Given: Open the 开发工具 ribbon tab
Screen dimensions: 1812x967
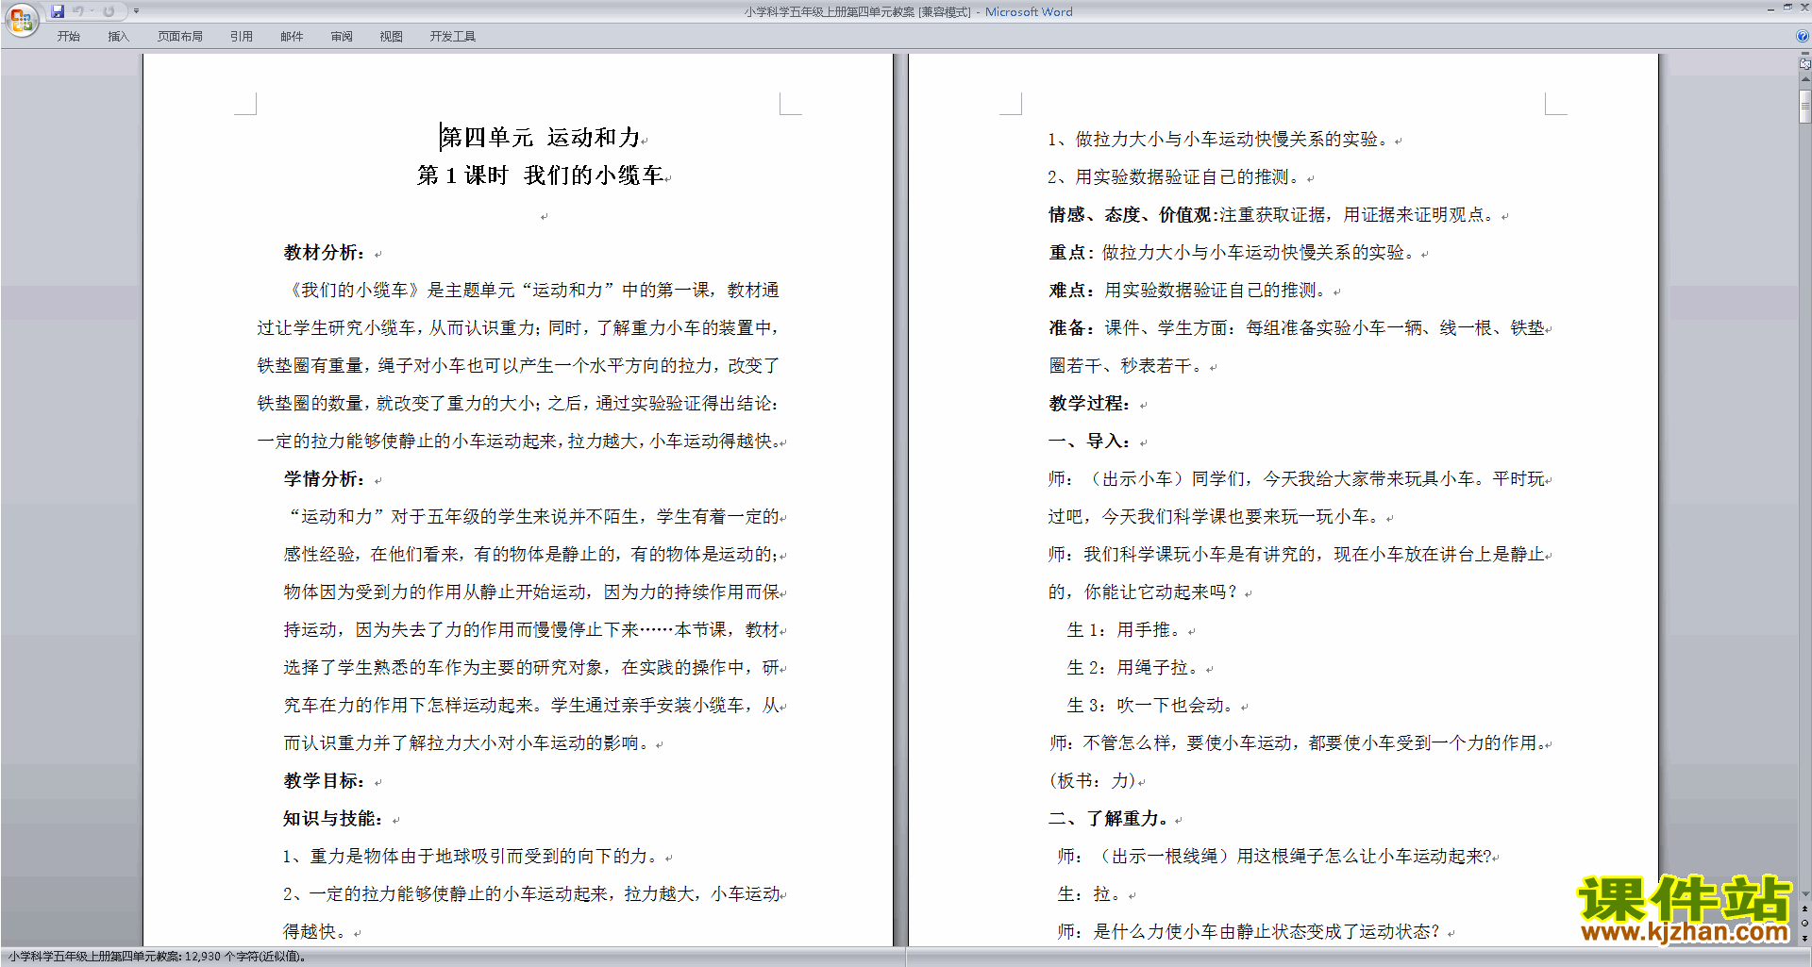Looking at the screenshot, I should [x=453, y=37].
